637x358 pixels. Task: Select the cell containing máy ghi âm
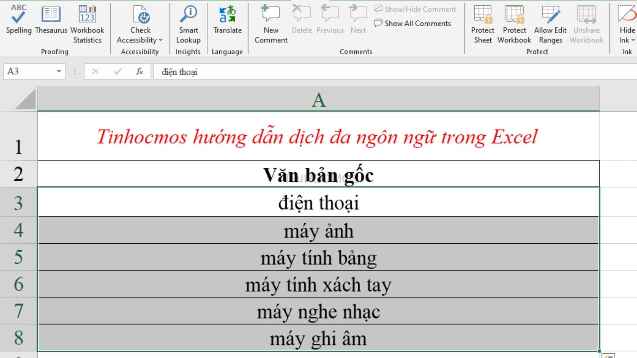point(318,337)
